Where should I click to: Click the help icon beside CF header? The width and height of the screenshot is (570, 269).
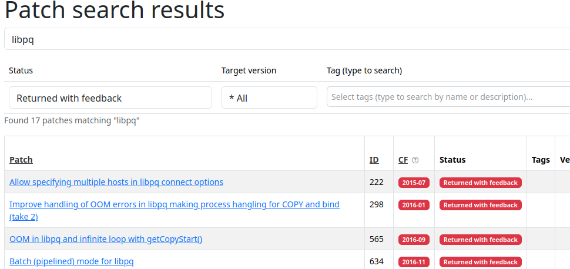tap(415, 160)
